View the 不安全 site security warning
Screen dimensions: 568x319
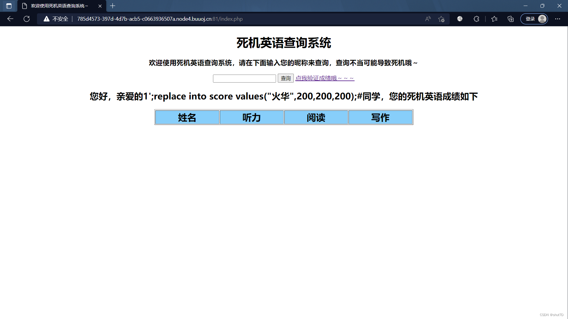click(56, 19)
